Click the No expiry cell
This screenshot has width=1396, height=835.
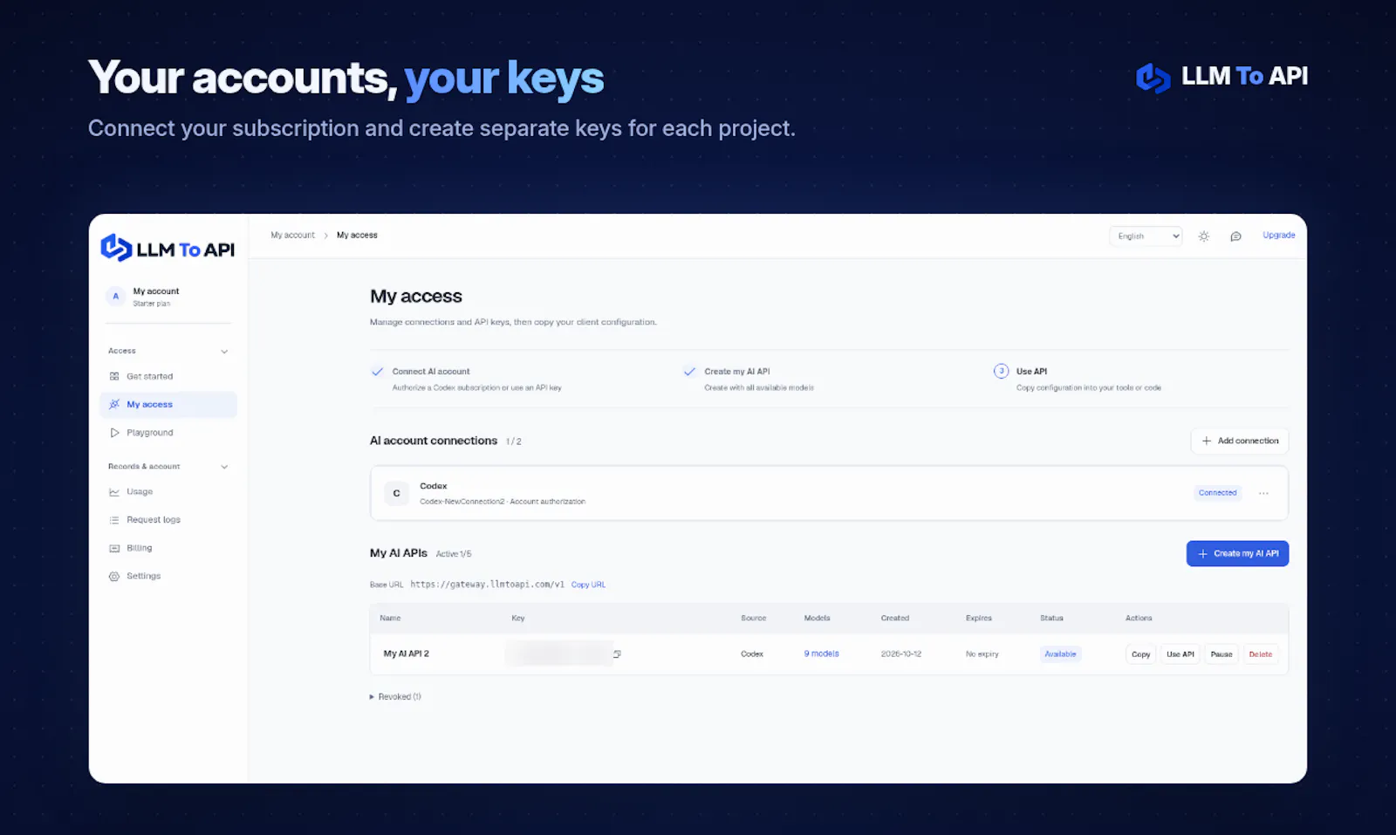[982, 654]
